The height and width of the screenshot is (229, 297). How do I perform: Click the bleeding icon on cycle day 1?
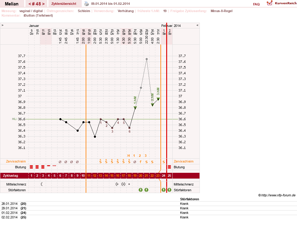coord(31,167)
